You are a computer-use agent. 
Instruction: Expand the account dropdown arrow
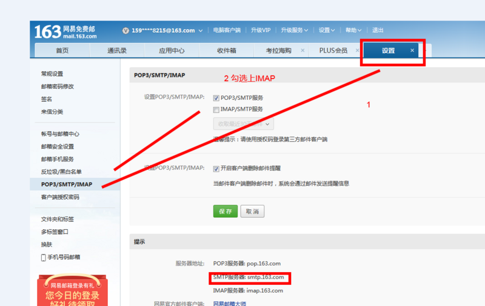click(201, 30)
